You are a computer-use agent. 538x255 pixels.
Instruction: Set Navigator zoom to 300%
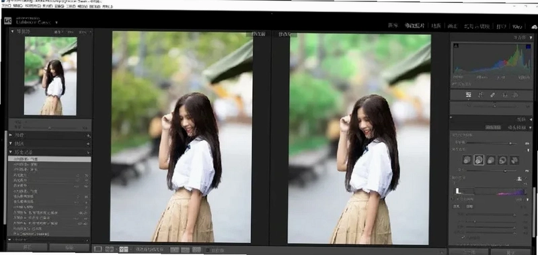82,32
